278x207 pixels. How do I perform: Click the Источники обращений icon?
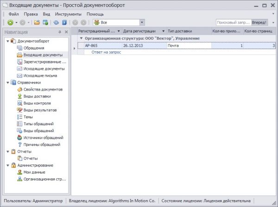pos(19,138)
